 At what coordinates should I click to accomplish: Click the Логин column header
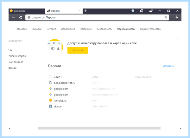(95, 77)
